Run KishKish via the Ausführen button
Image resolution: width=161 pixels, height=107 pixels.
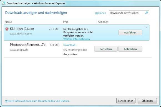click(x=130, y=33)
